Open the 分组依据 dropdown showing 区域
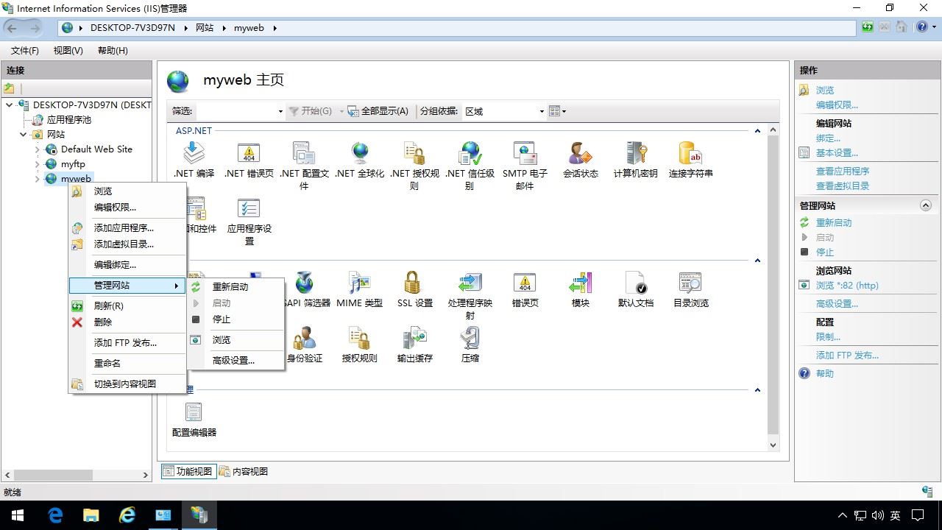This screenshot has height=530, width=942. point(504,111)
